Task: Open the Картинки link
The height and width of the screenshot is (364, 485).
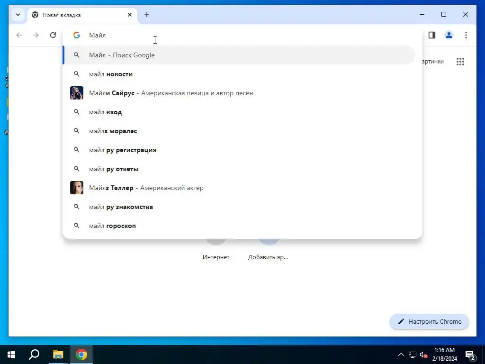Action: [432, 62]
